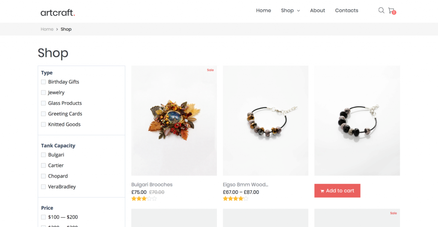Click the Add to cart button
This screenshot has height=227, width=438.
337,191
